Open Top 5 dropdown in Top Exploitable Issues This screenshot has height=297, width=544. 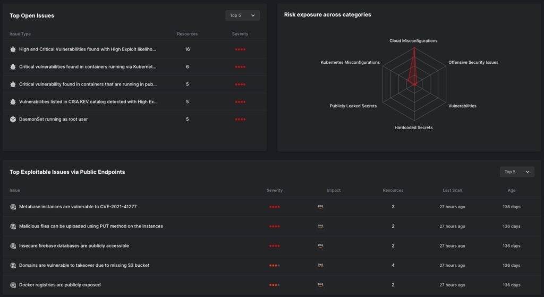point(516,172)
